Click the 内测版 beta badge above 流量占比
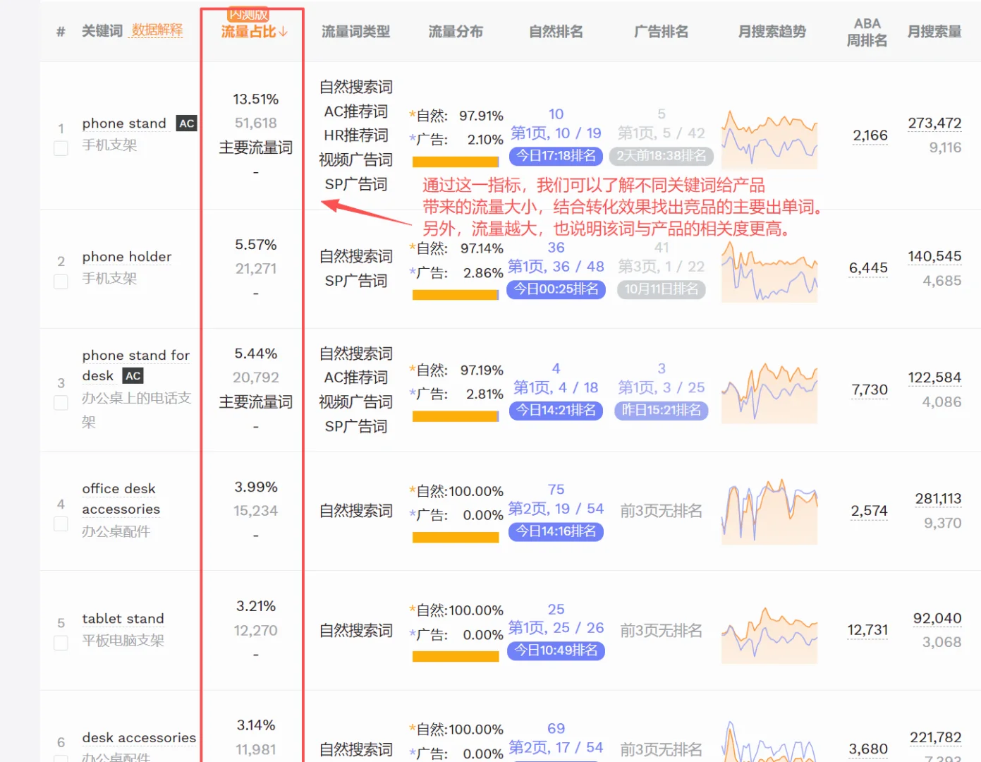Screen dimensions: 981x762 pos(248,15)
